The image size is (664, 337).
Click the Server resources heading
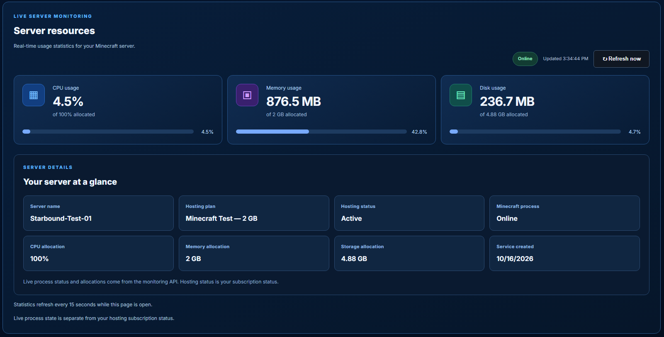coord(54,31)
